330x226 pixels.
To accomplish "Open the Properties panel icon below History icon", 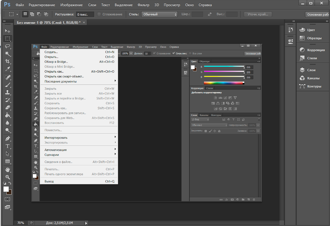I will coord(291,41).
